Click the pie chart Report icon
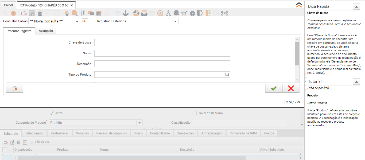Viewport: 365px width, 160px height. 136,13
